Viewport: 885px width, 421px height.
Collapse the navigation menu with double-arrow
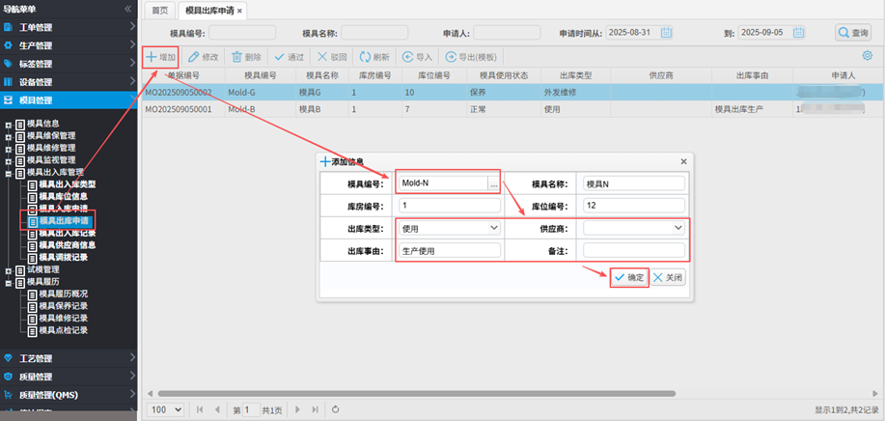[128, 8]
